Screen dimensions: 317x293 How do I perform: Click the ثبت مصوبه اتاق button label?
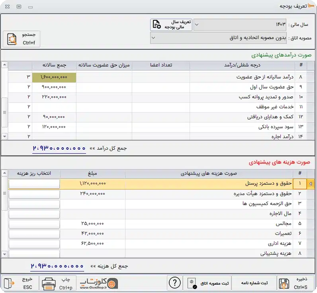pos(215,283)
